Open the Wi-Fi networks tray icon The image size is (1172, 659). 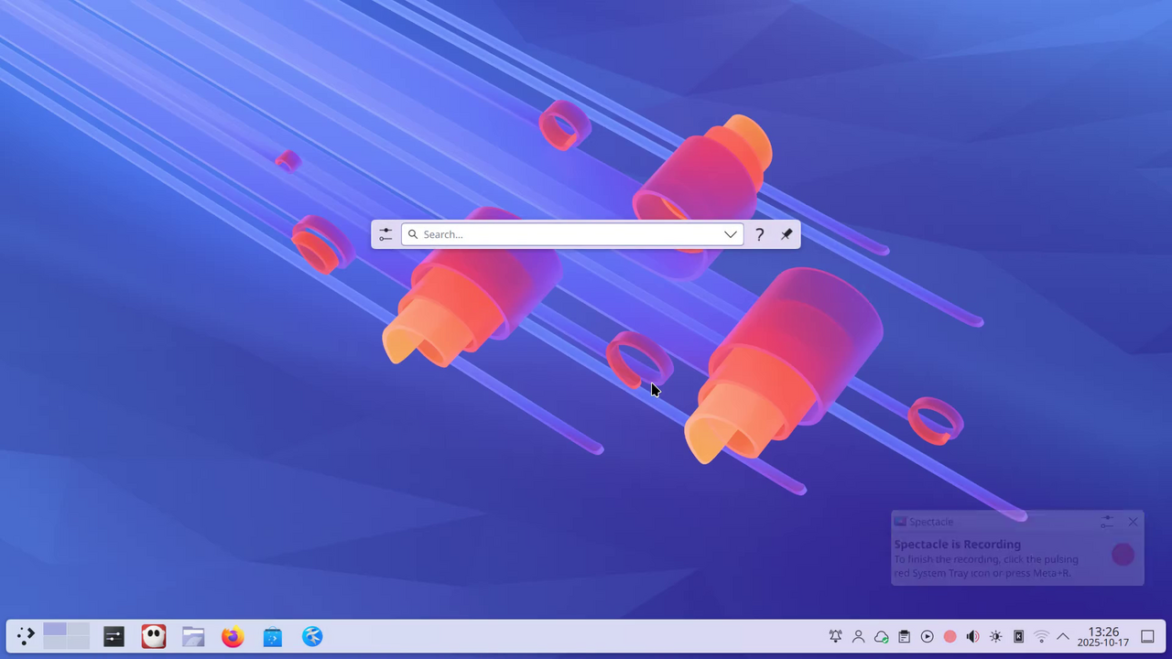(1041, 636)
